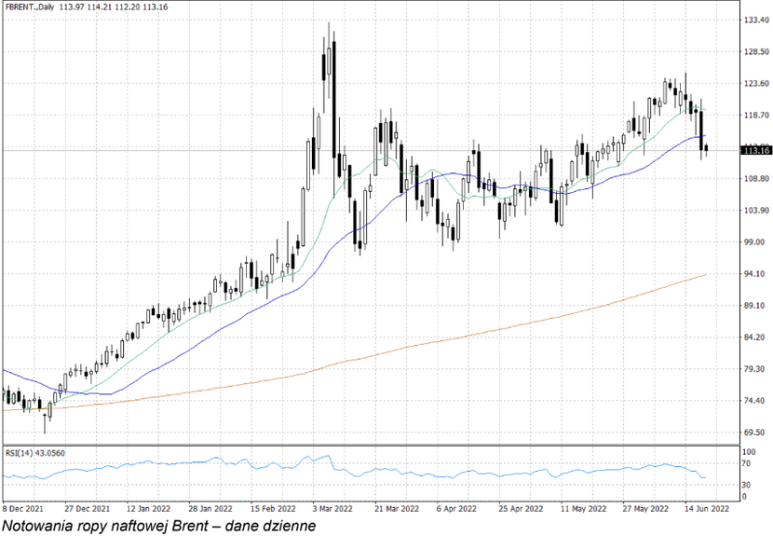
Task: Click the 8 Dec 2021 date label
Action: (22, 509)
